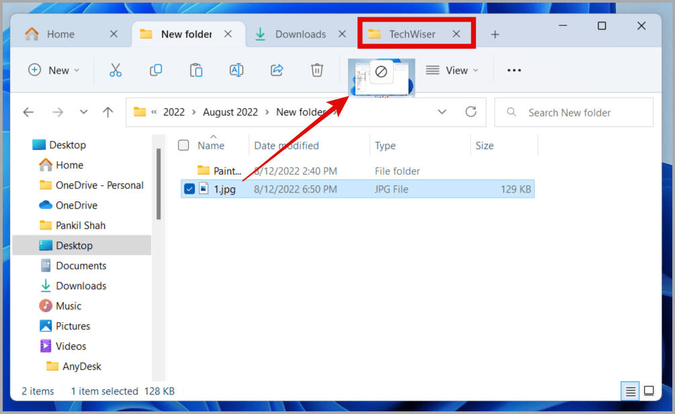Expand address bar history dropdown

pyautogui.click(x=442, y=112)
